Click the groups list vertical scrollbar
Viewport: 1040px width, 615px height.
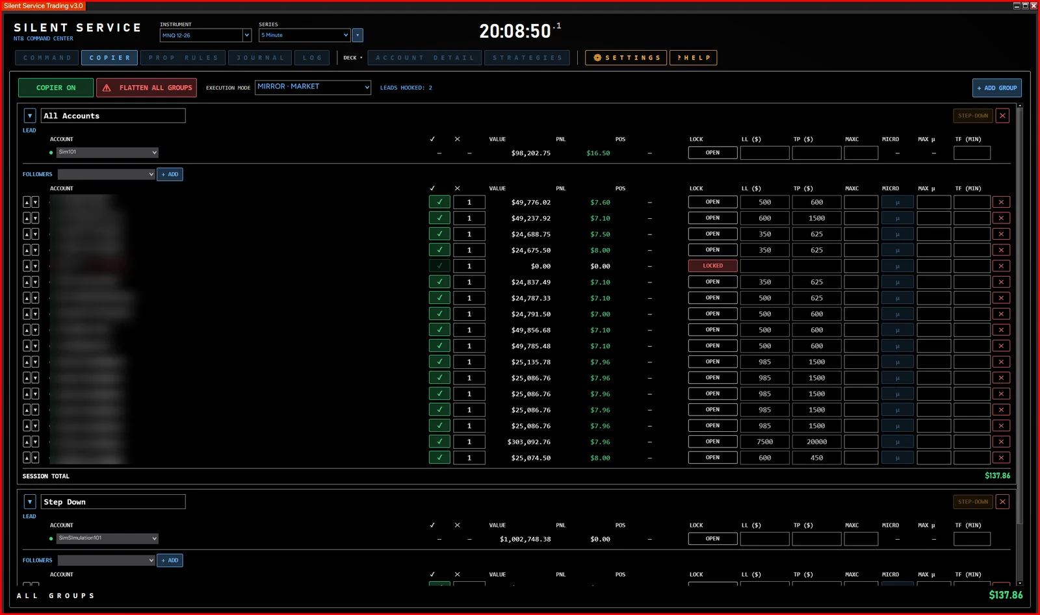tap(1020, 315)
